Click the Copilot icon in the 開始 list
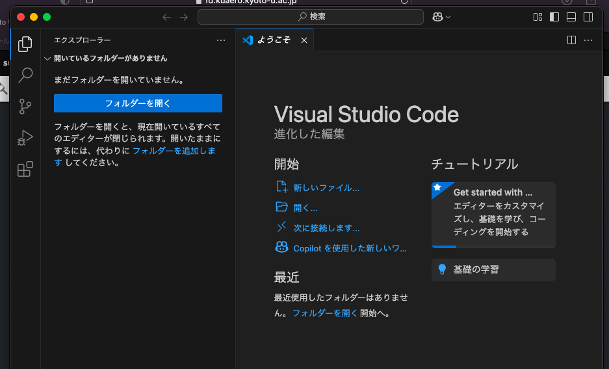 click(x=281, y=247)
